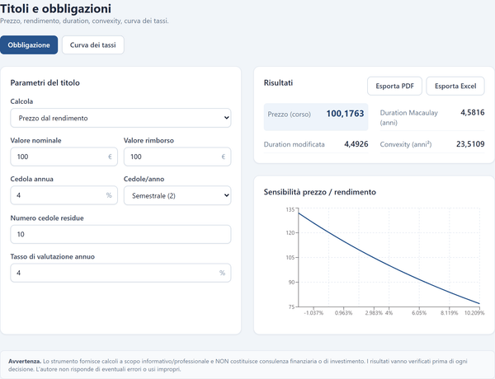
Task: Click the Convexity result value 23,5109
Action: click(x=470, y=144)
